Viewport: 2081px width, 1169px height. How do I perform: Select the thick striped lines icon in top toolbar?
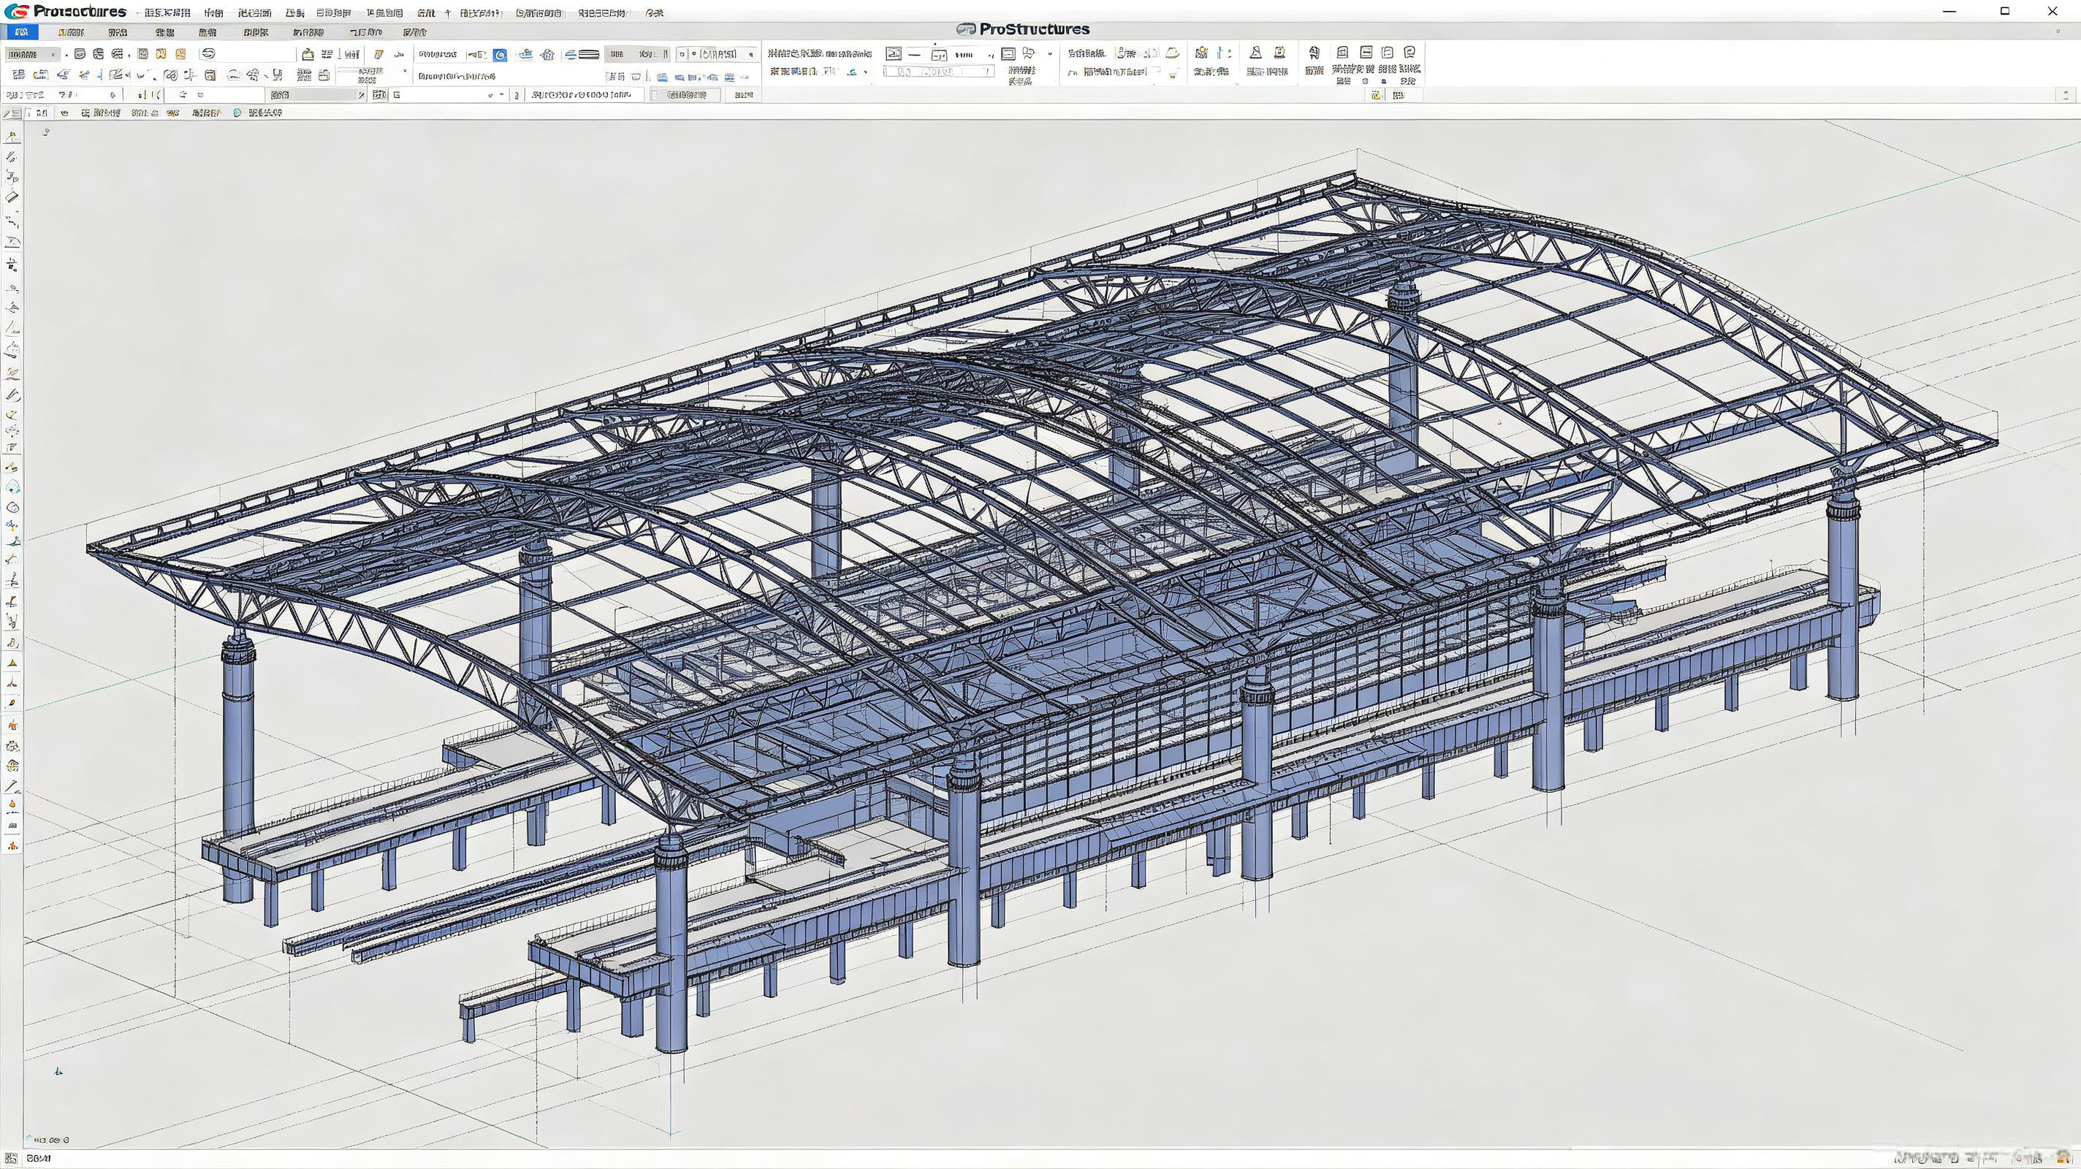pyautogui.click(x=589, y=54)
